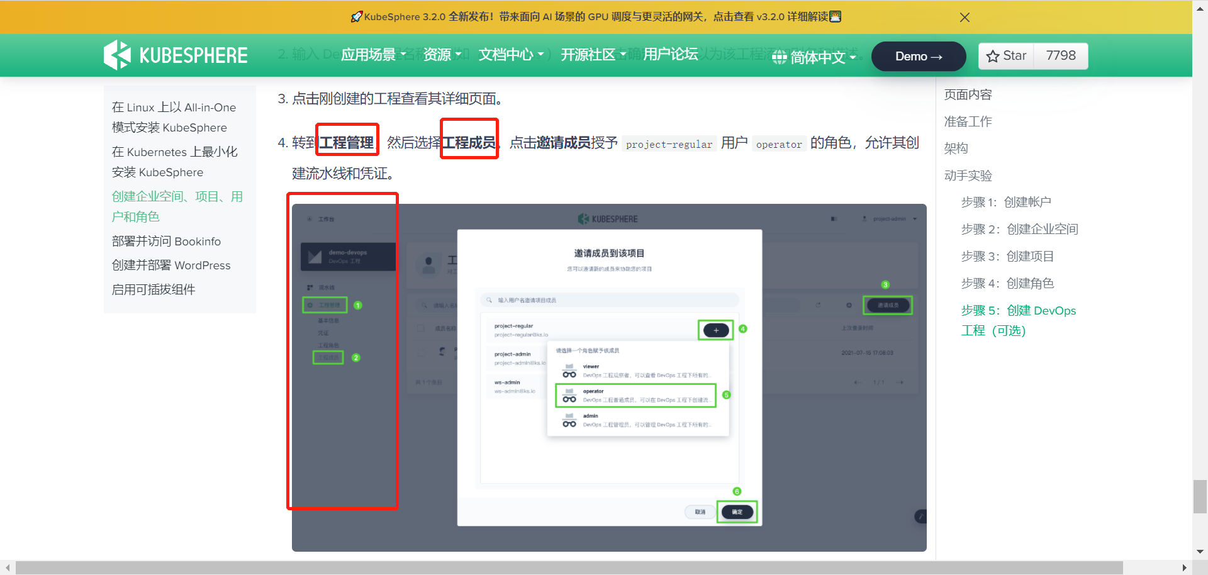
Task: Open '部署并访问 Bookinfo' sidebar link
Action: (166, 242)
